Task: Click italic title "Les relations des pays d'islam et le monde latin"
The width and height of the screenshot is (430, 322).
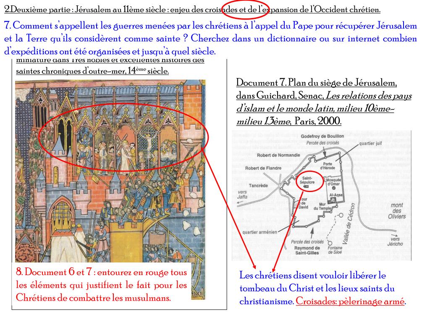Action: click(324, 102)
